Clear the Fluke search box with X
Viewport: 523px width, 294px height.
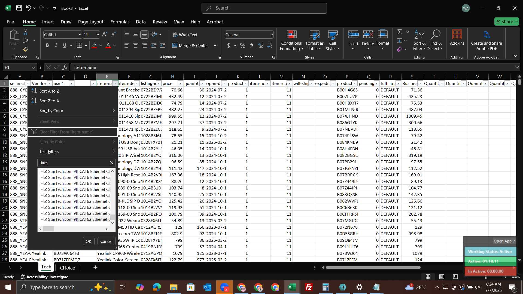pos(112,163)
